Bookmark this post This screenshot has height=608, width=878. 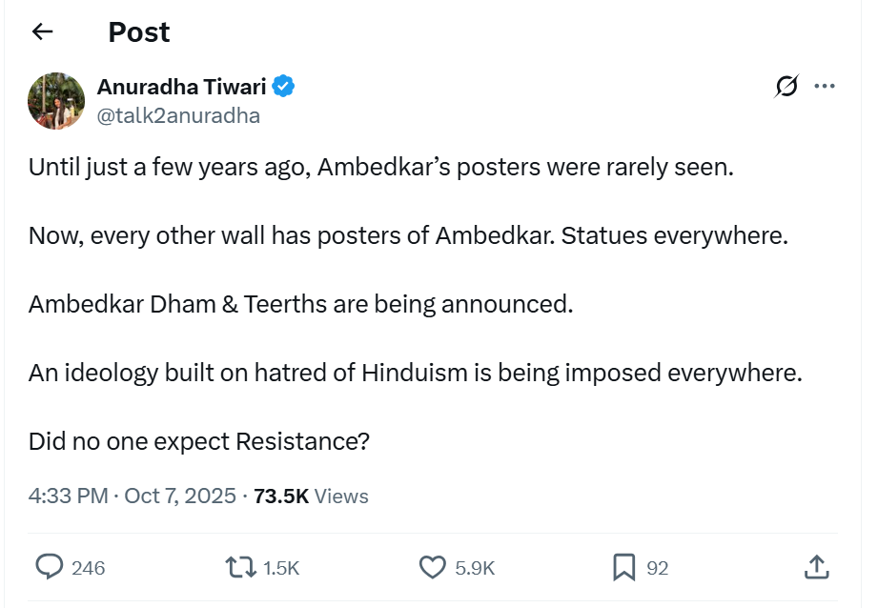coord(623,567)
